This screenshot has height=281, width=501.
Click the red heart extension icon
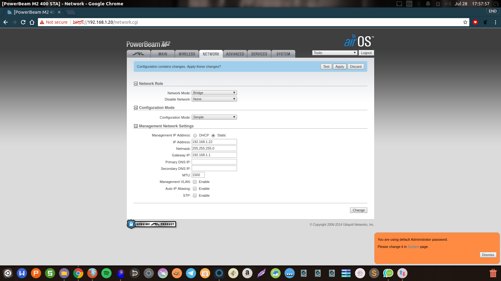coord(475,22)
